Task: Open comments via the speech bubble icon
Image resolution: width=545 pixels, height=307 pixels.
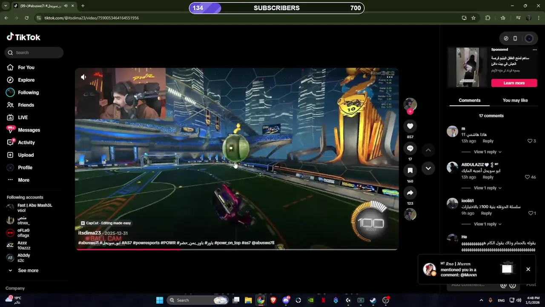Action: 410,148
